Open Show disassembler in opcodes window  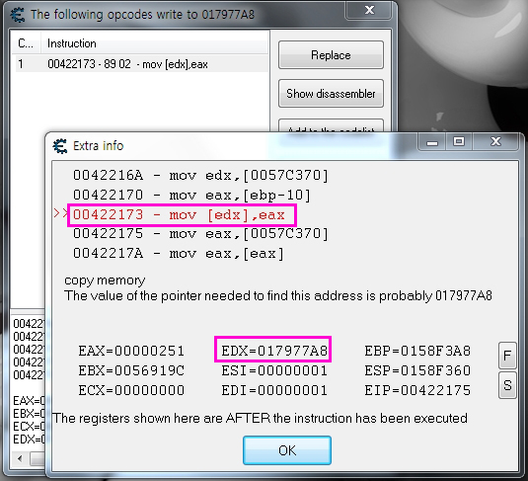point(331,94)
